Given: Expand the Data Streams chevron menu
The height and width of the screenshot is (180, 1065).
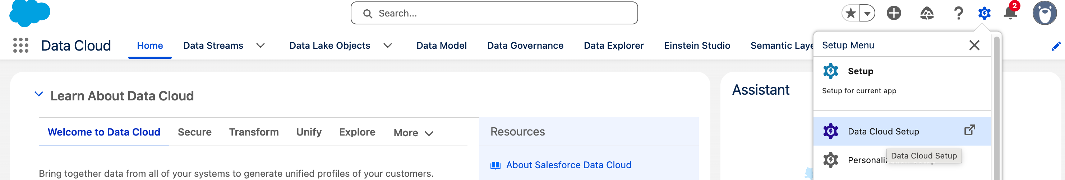Looking at the screenshot, I should click(x=261, y=46).
